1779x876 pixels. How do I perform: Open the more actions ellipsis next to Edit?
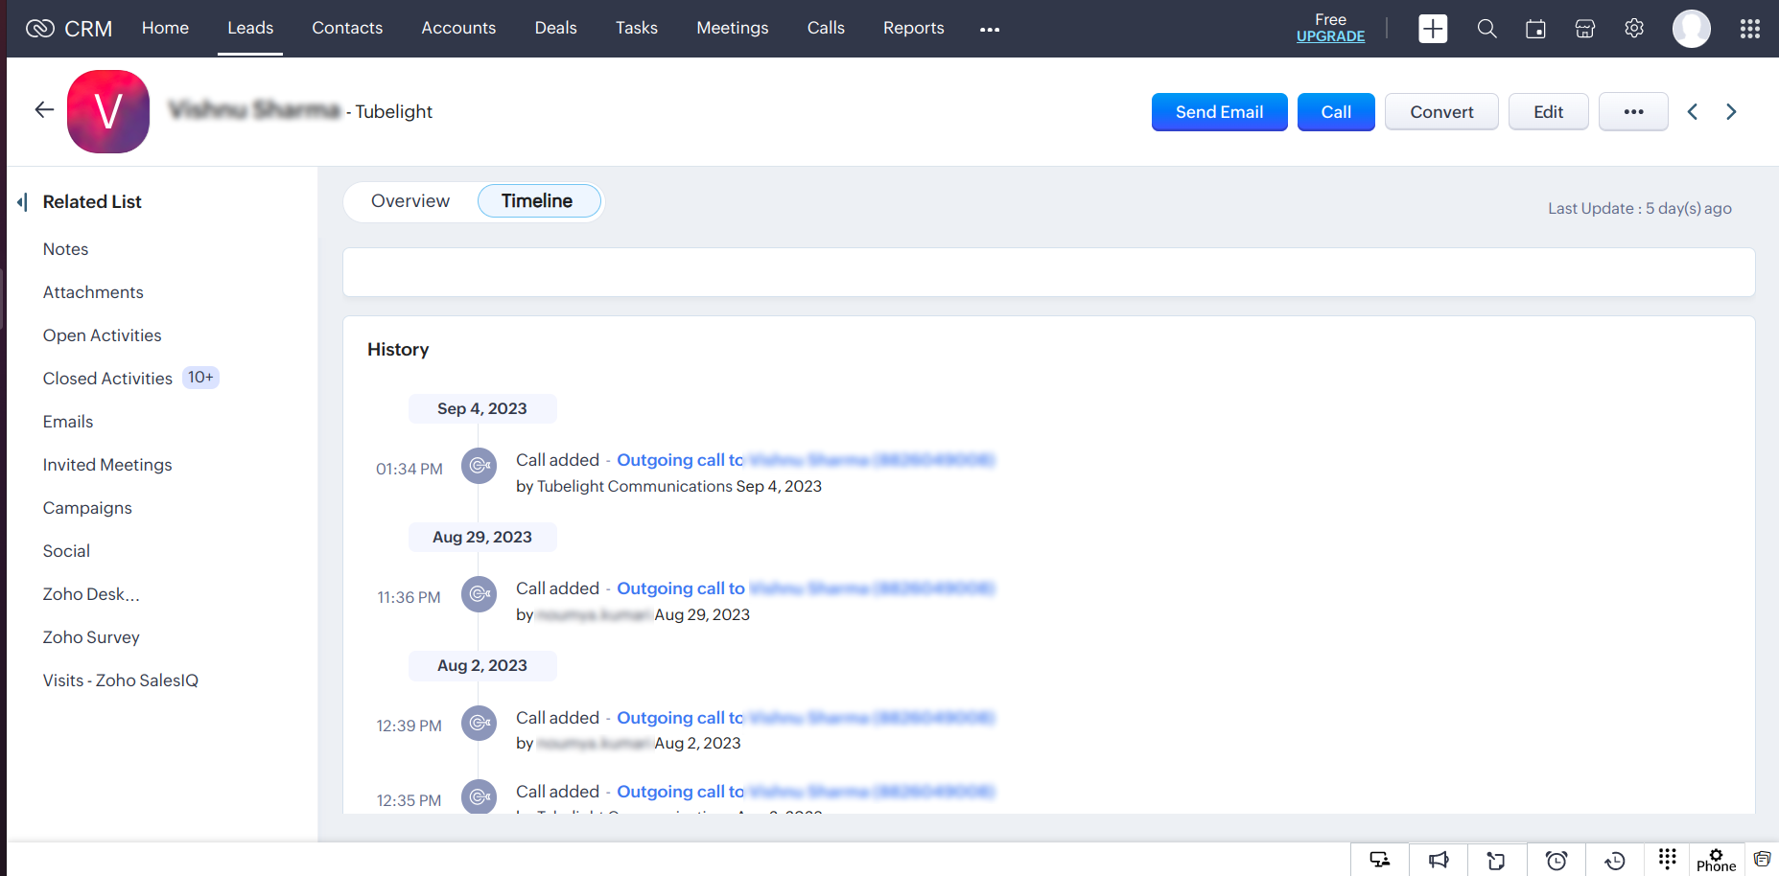1633,112
